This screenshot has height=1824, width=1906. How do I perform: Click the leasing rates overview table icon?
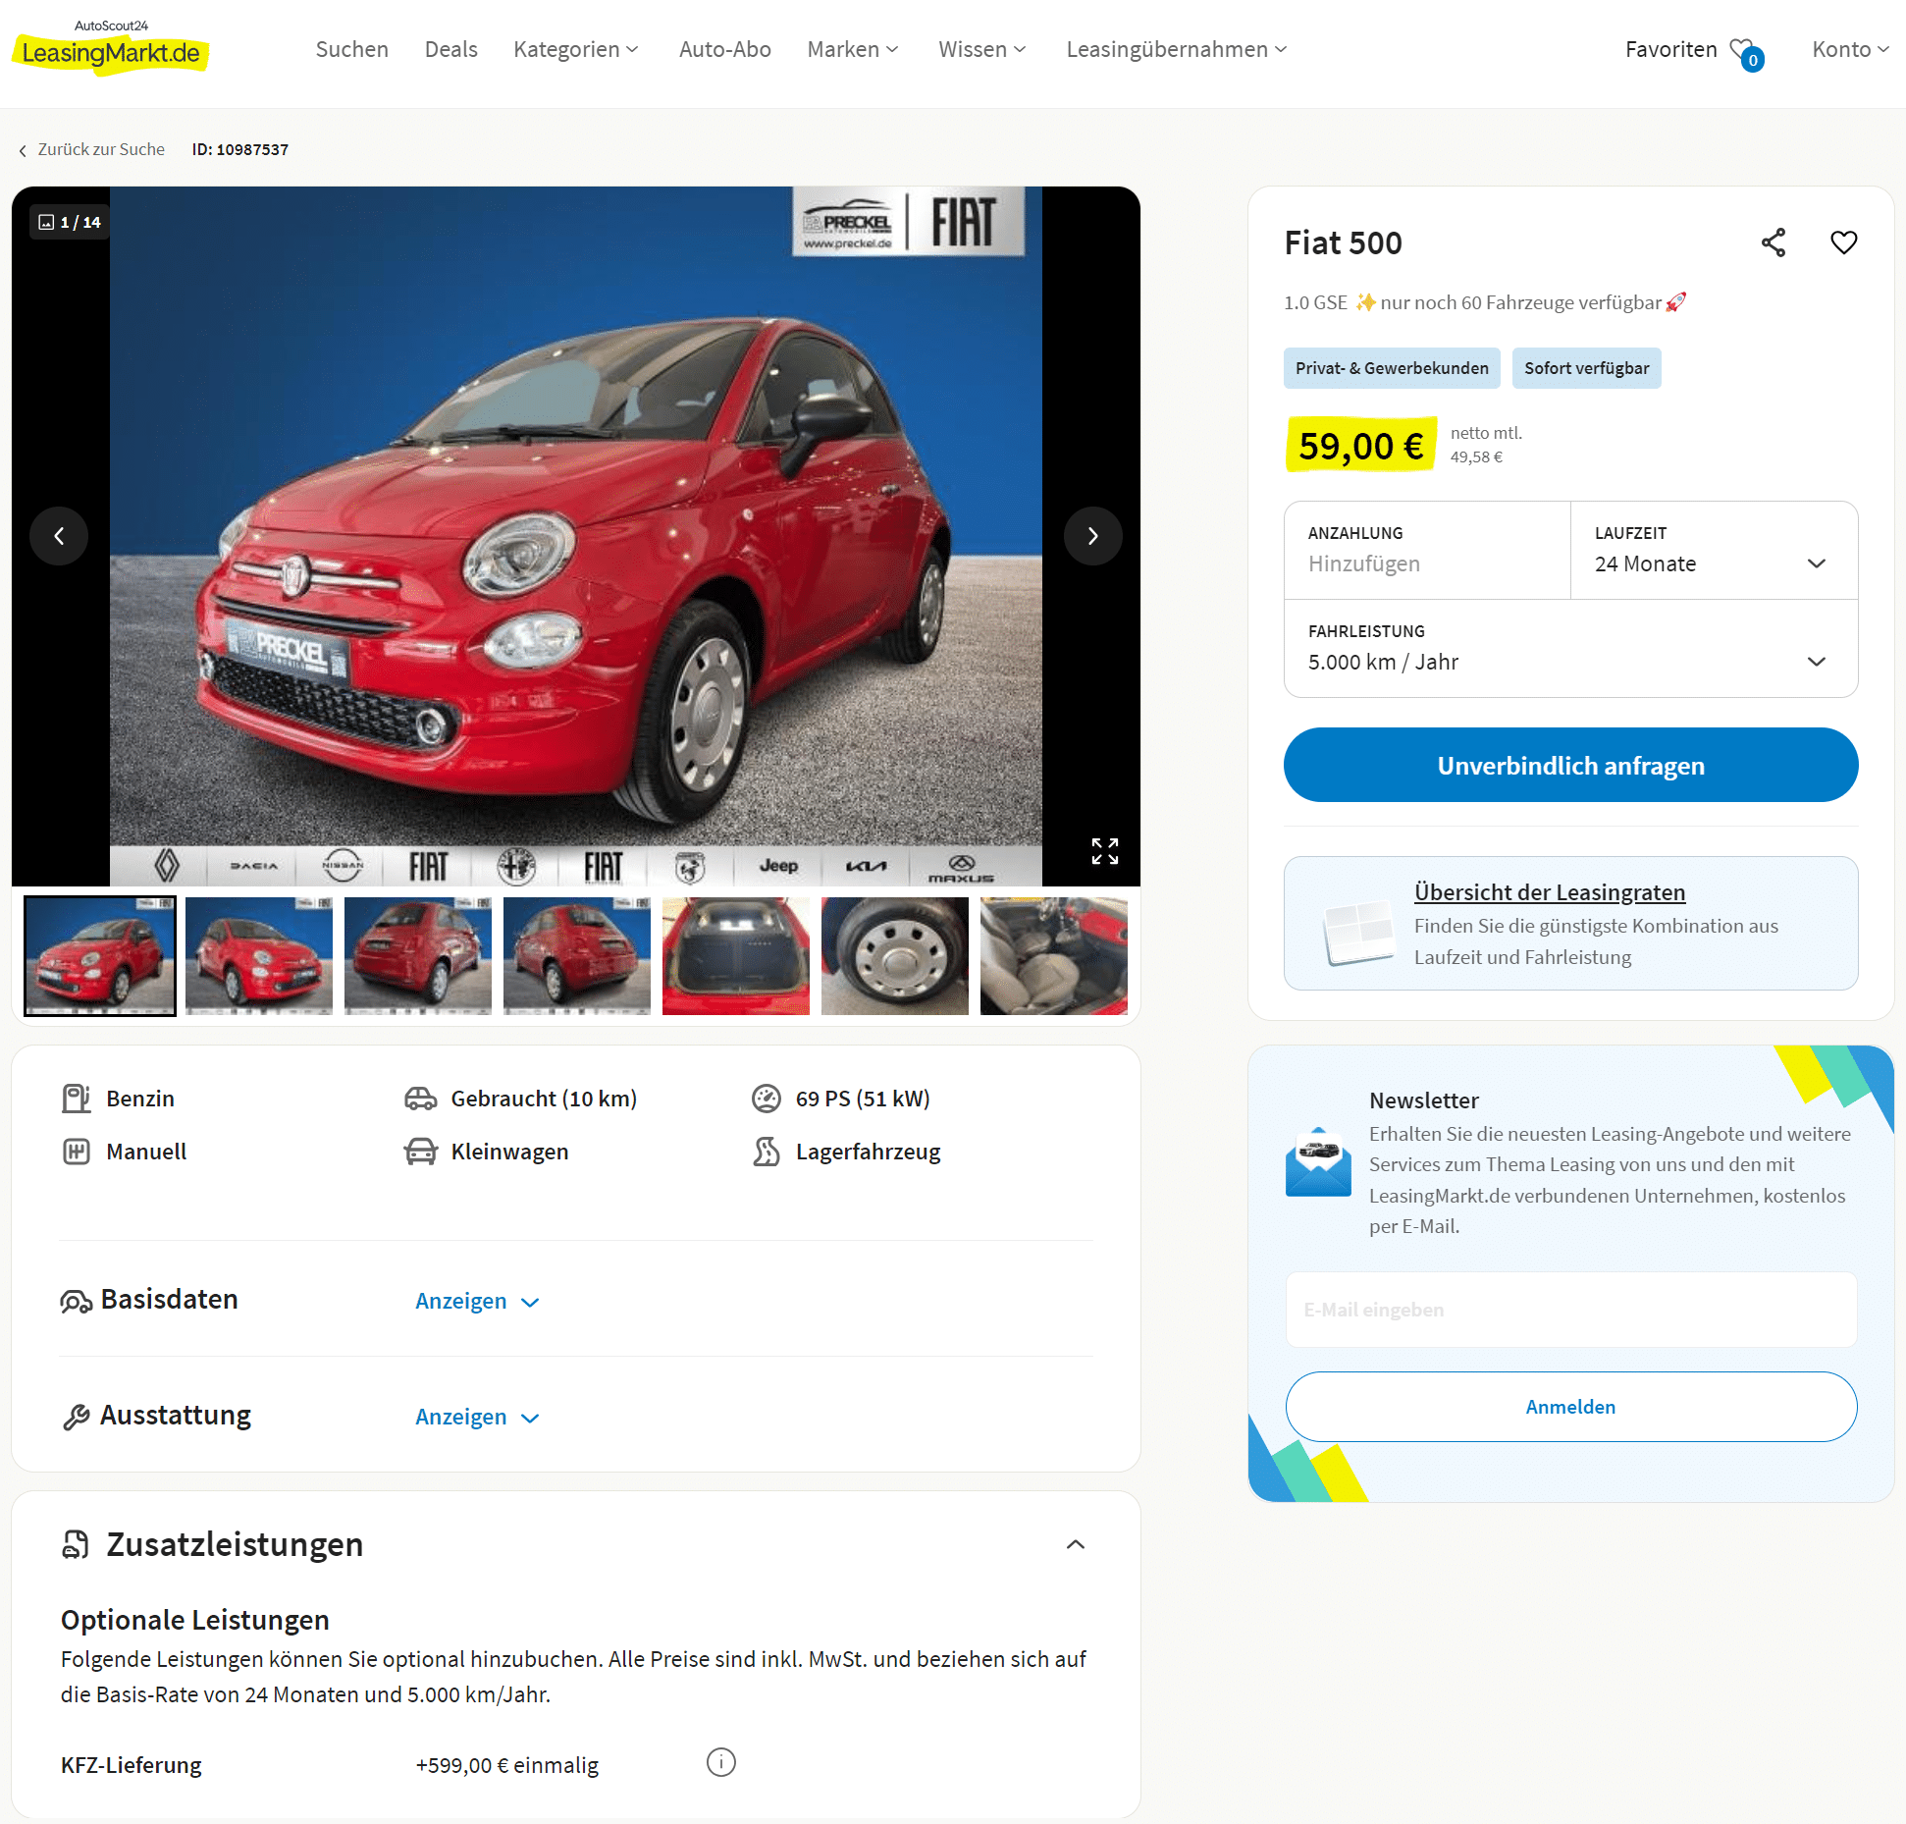[1358, 933]
